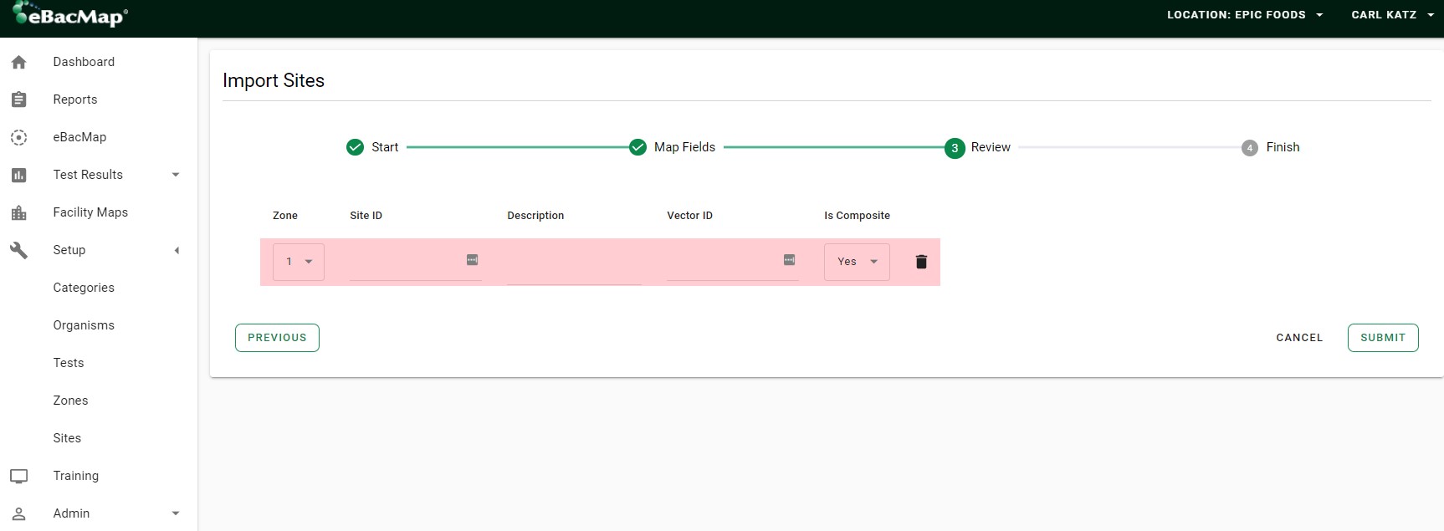Submit the imported sites

1382,338
